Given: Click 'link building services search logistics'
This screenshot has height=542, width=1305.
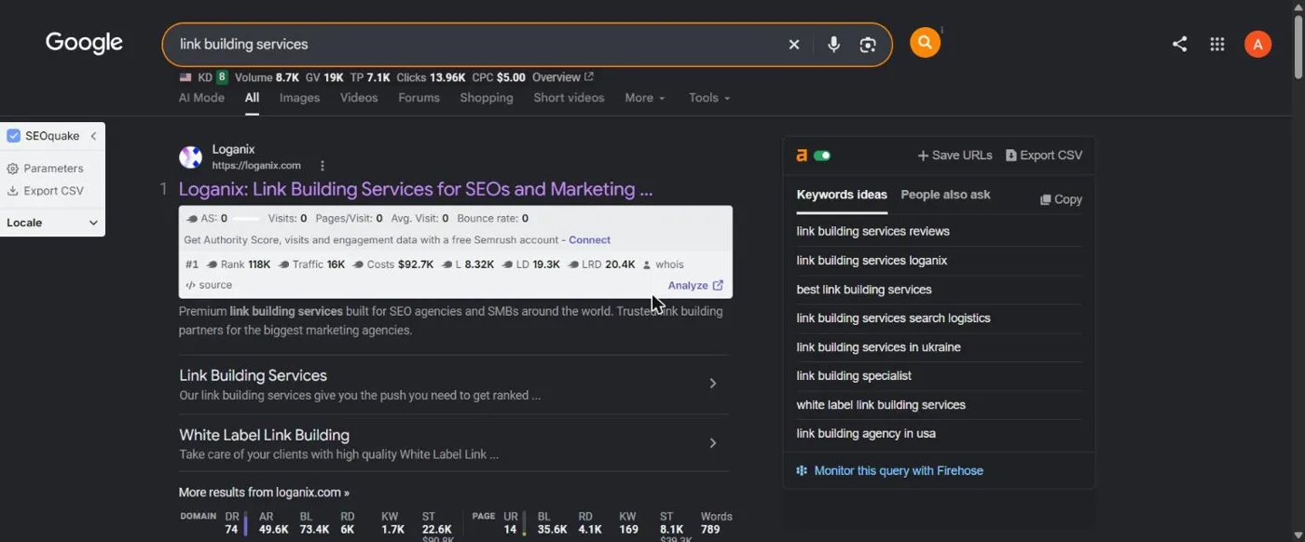Looking at the screenshot, I should (x=893, y=318).
